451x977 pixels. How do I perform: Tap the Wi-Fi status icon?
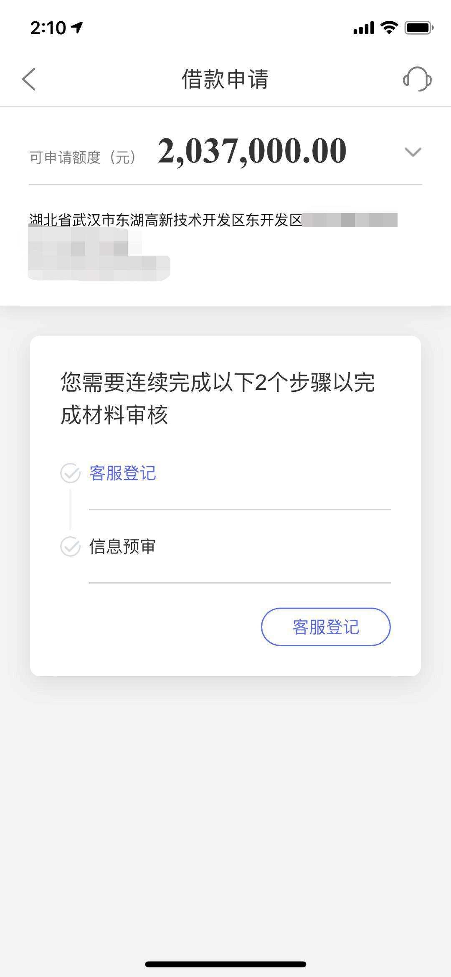[389, 28]
